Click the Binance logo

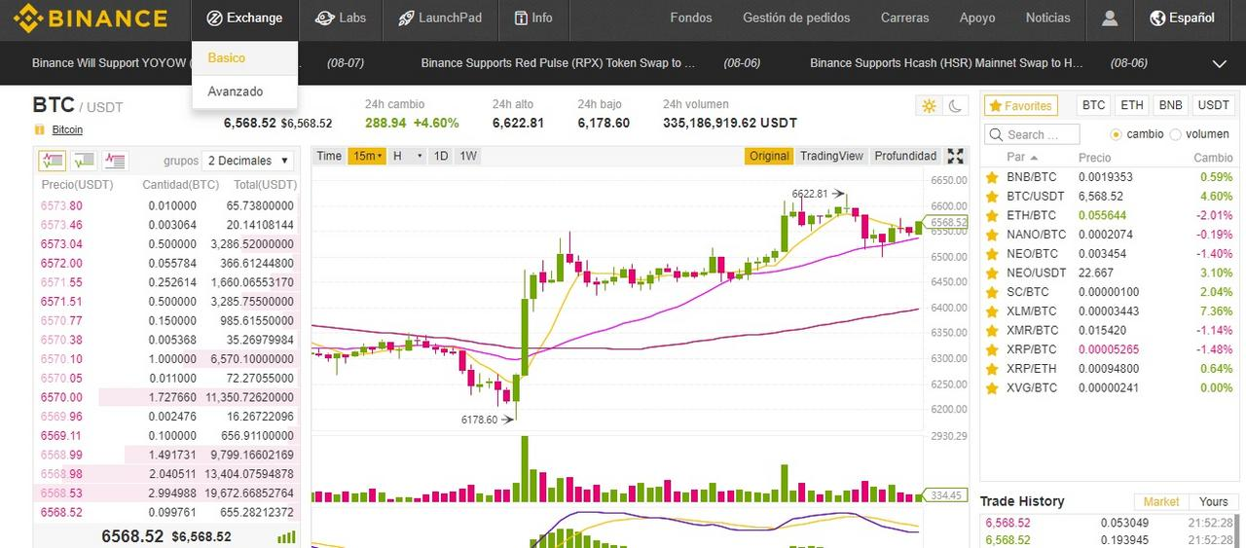pyautogui.click(x=89, y=18)
